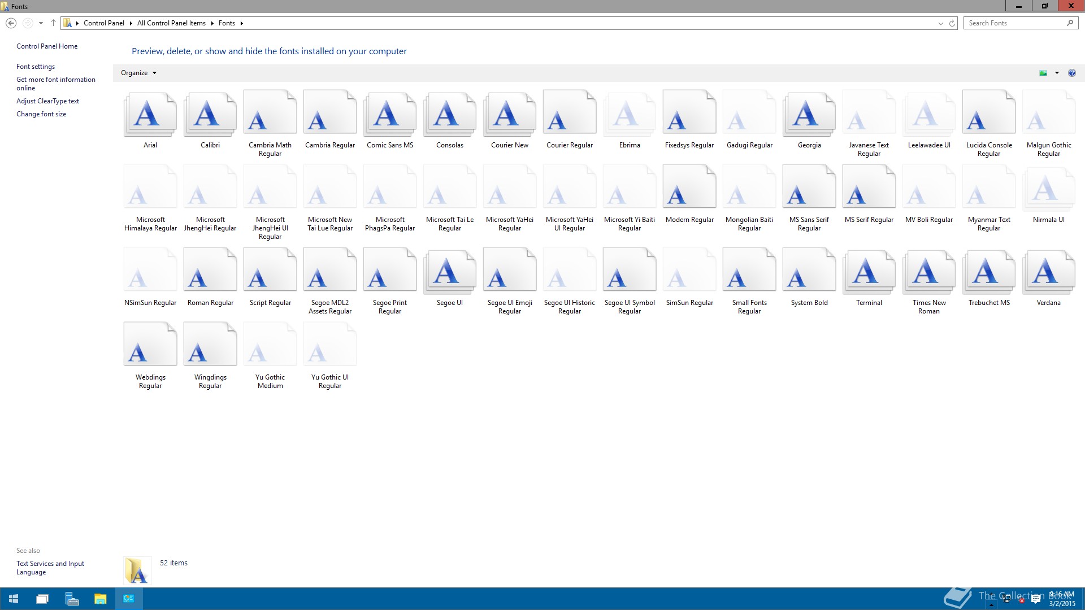Select Microsoft Himalaya Regular font

pos(150,187)
